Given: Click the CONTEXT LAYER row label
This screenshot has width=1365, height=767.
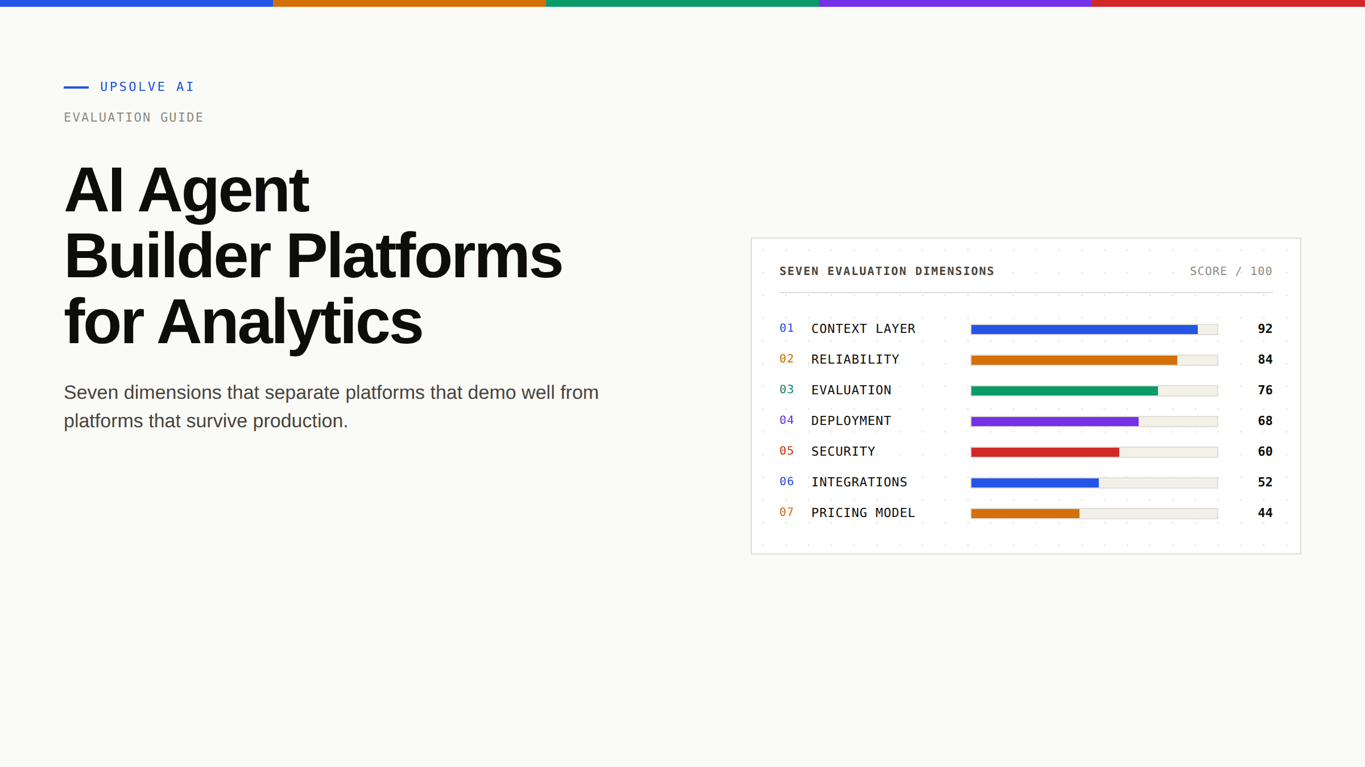Looking at the screenshot, I should tap(863, 329).
